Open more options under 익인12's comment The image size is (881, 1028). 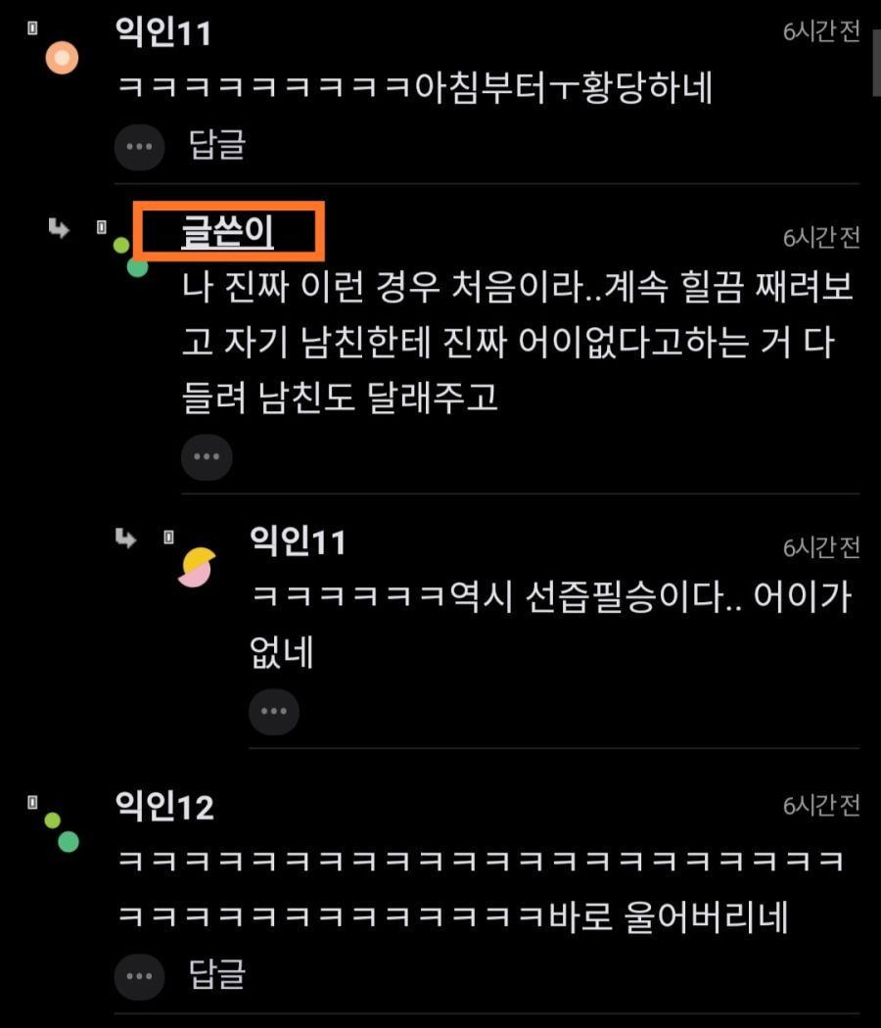(139, 976)
